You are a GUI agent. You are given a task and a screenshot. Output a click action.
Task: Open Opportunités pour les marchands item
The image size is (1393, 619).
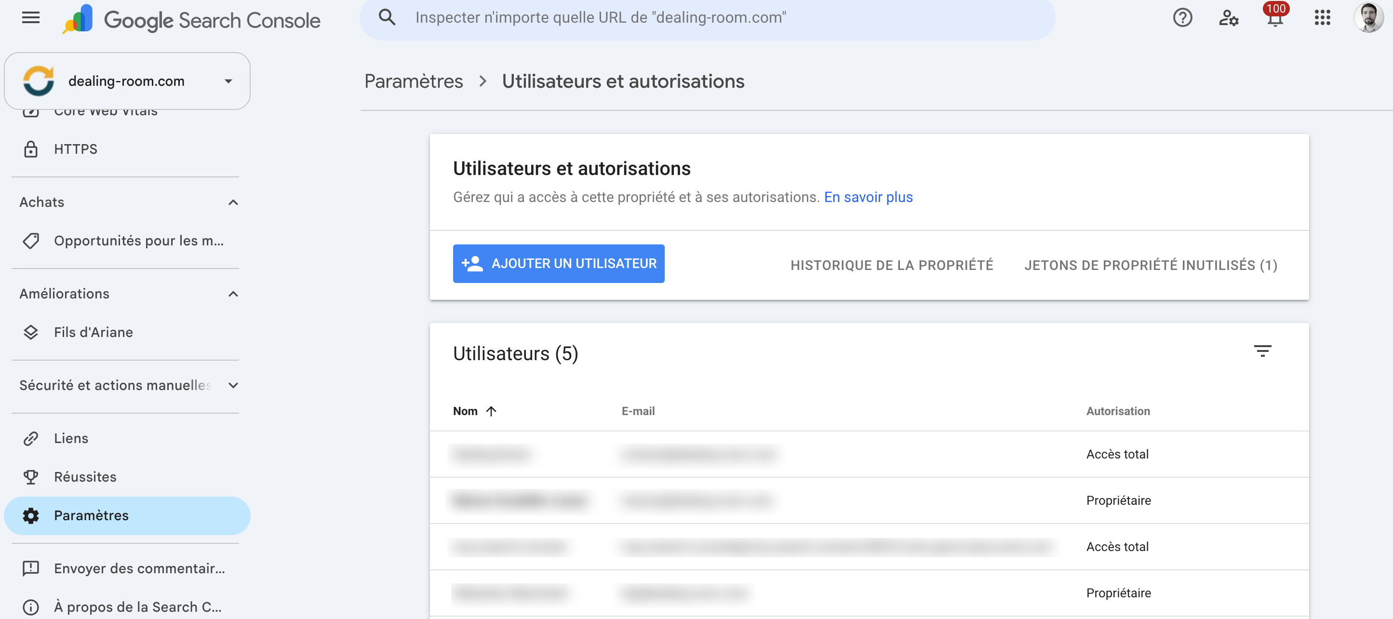[x=127, y=241]
